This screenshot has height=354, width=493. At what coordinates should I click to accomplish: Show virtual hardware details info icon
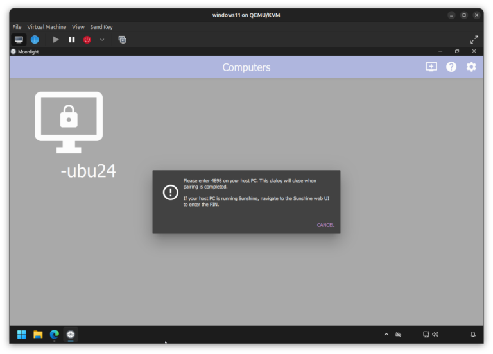point(35,40)
